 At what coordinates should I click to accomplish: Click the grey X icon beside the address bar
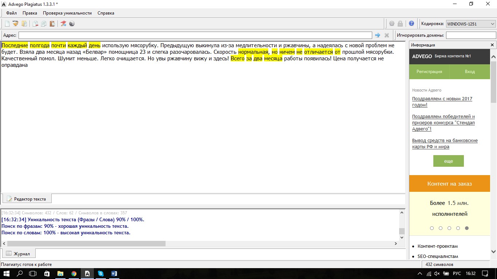click(x=387, y=35)
